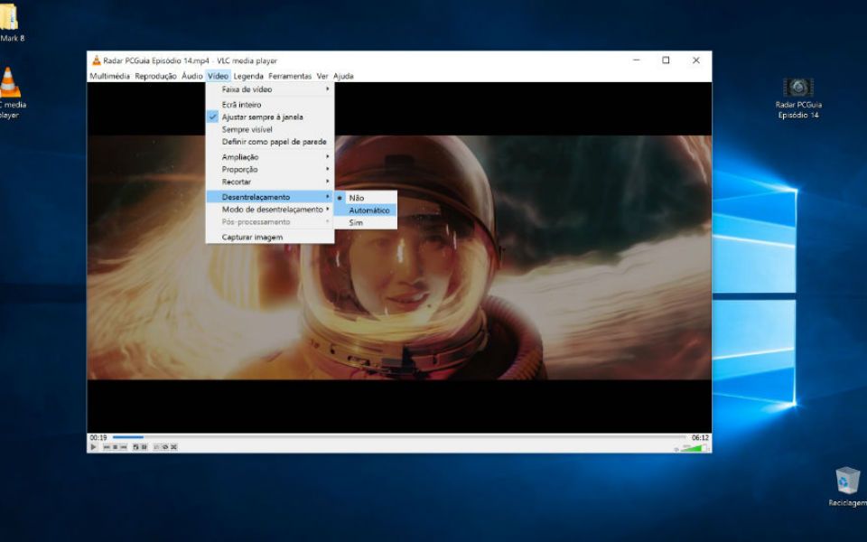This screenshot has width=867, height=542.
Task: Open the Multimédia menu
Action: [109, 76]
